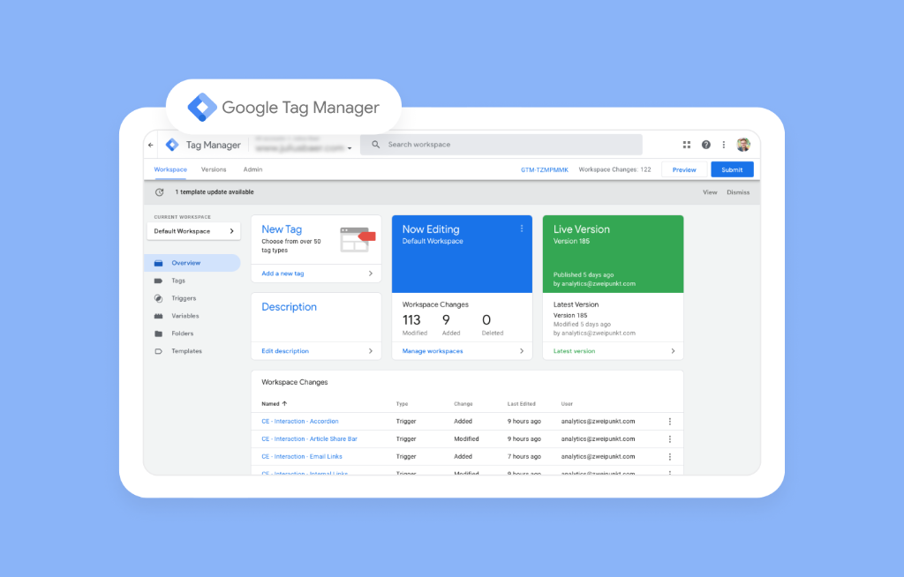This screenshot has height=577, width=904.
Task: Click the Folders sidebar icon
Action: (x=159, y=333)
